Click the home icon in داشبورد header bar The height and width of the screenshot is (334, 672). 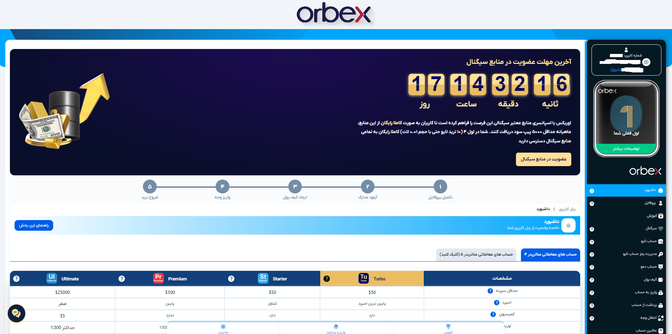tap(568, 225)
